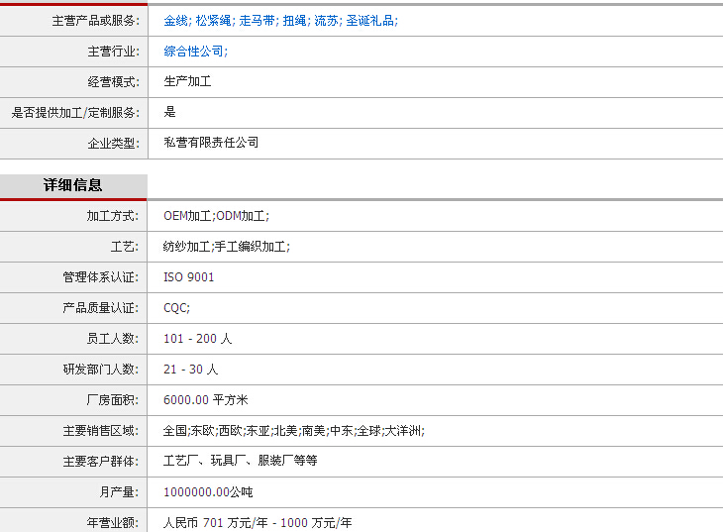Click the CQC quality certification value
Image resolution: width=723 pixels, height=532 pixels.
[176, 308]
